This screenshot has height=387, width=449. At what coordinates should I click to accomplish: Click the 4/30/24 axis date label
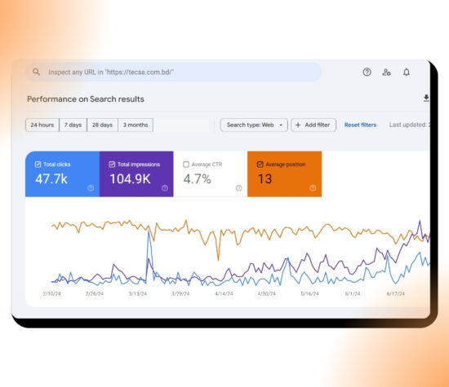267,293
